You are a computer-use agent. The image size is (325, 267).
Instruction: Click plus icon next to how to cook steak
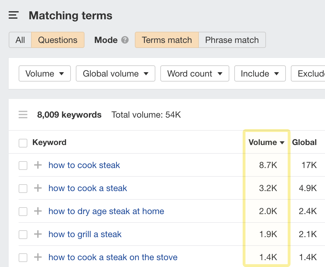pyautogui.click(x=38, y=165)
